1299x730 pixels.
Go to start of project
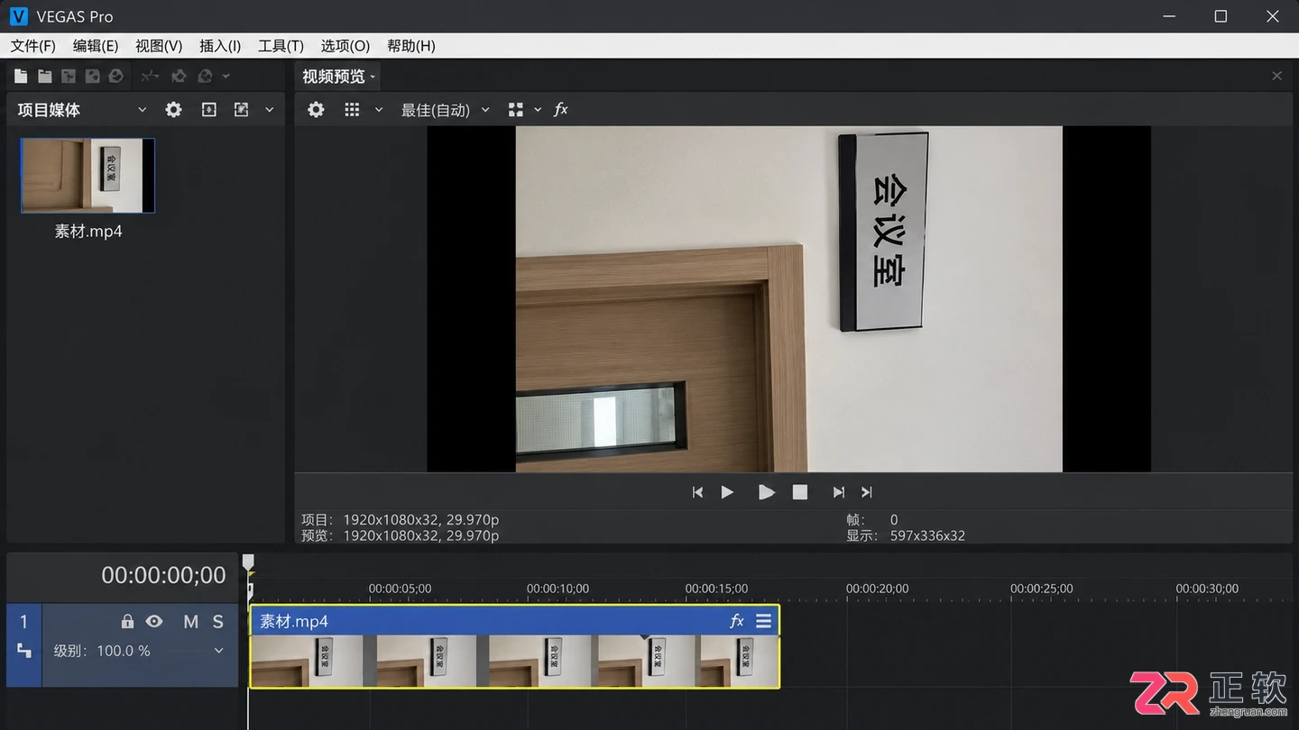(697, 492)
